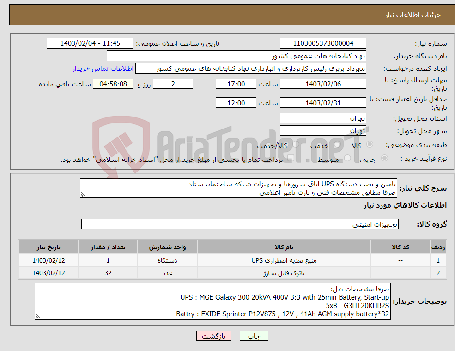Click the request creator field

[251, 68]
